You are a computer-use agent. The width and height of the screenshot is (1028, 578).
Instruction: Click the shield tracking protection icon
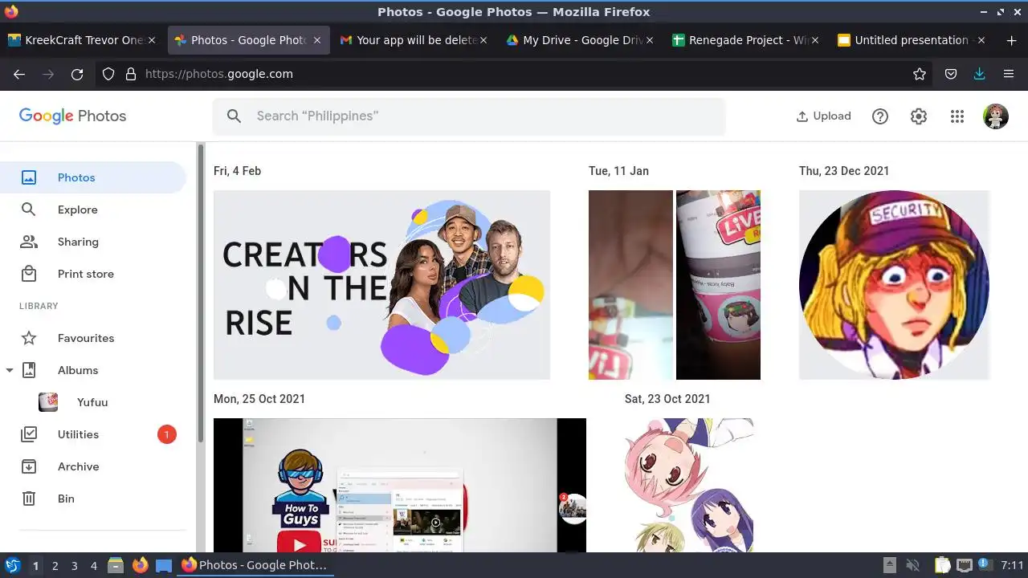point(108,74)
